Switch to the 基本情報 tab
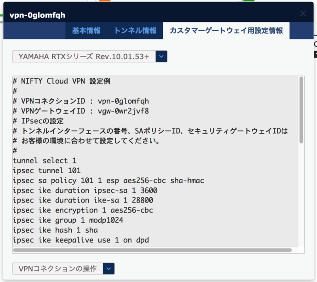 (86, 30)
